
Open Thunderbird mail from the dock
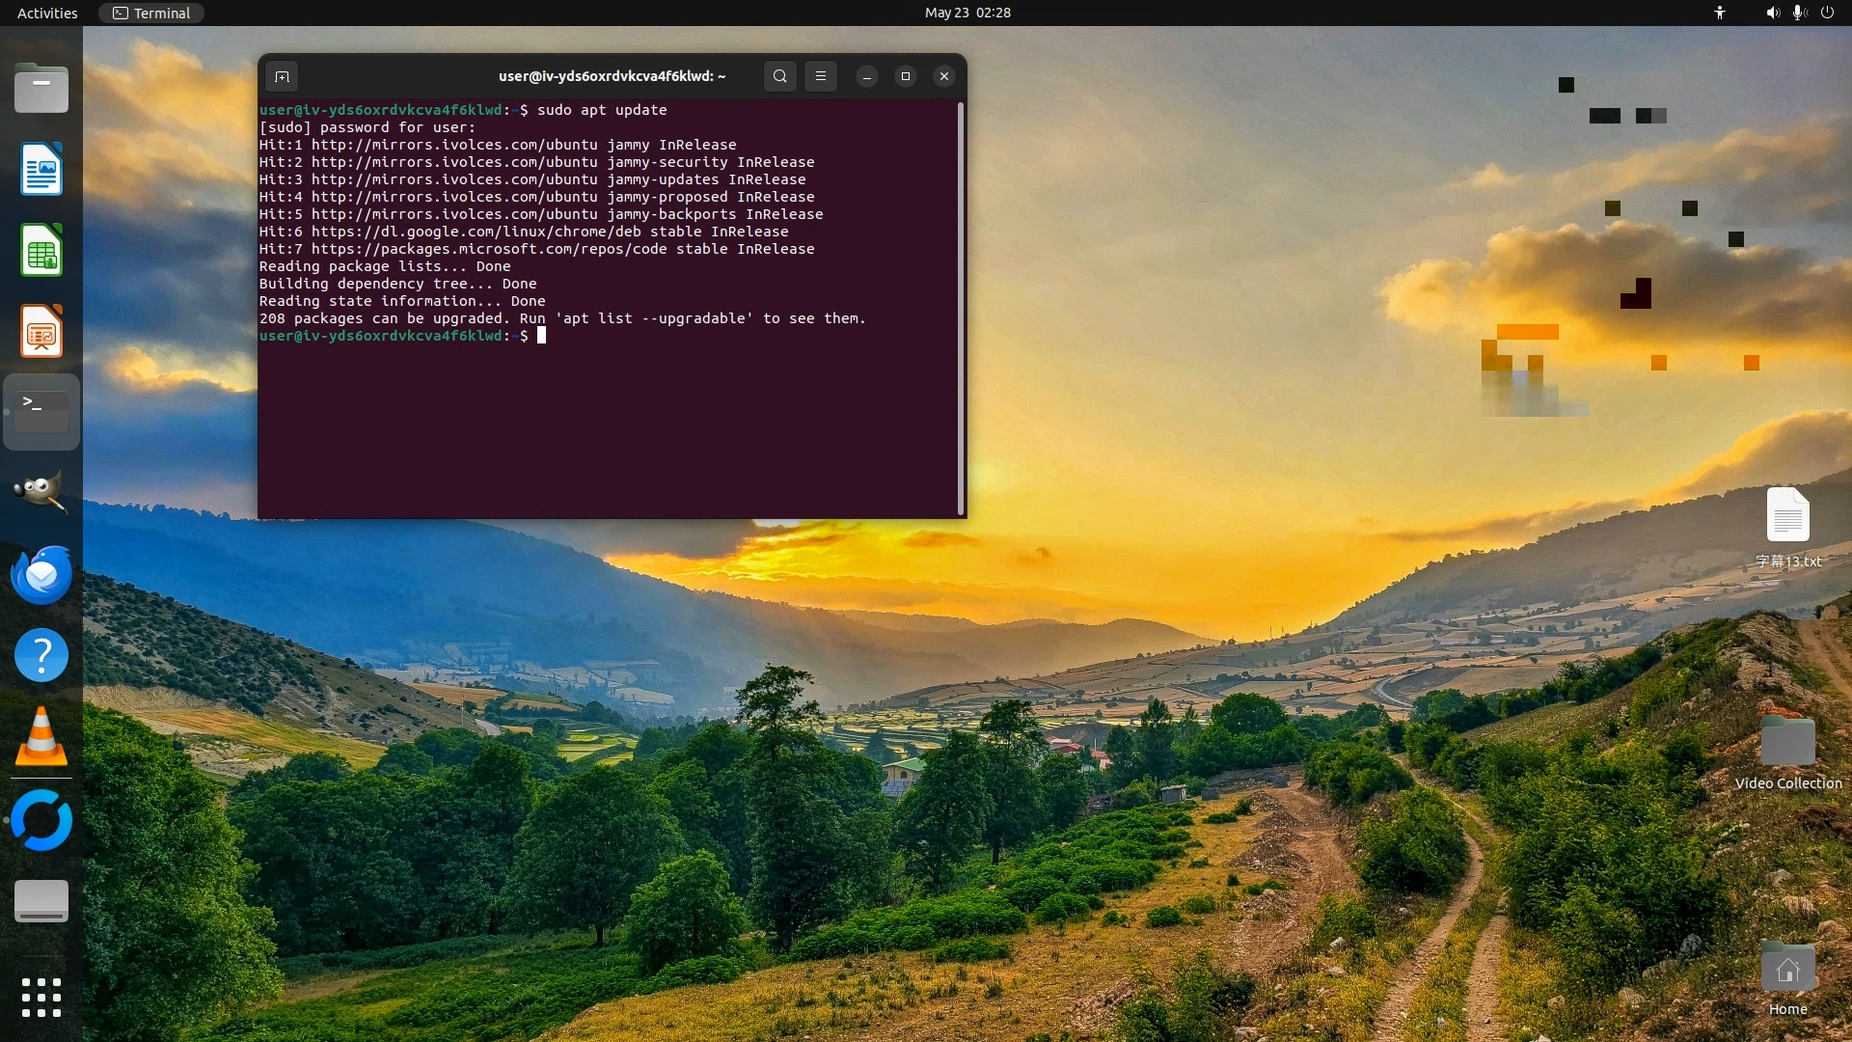coord(41,575)
